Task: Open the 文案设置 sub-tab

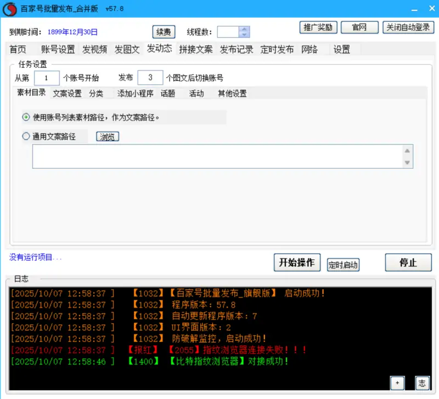Action: point(67,94)
